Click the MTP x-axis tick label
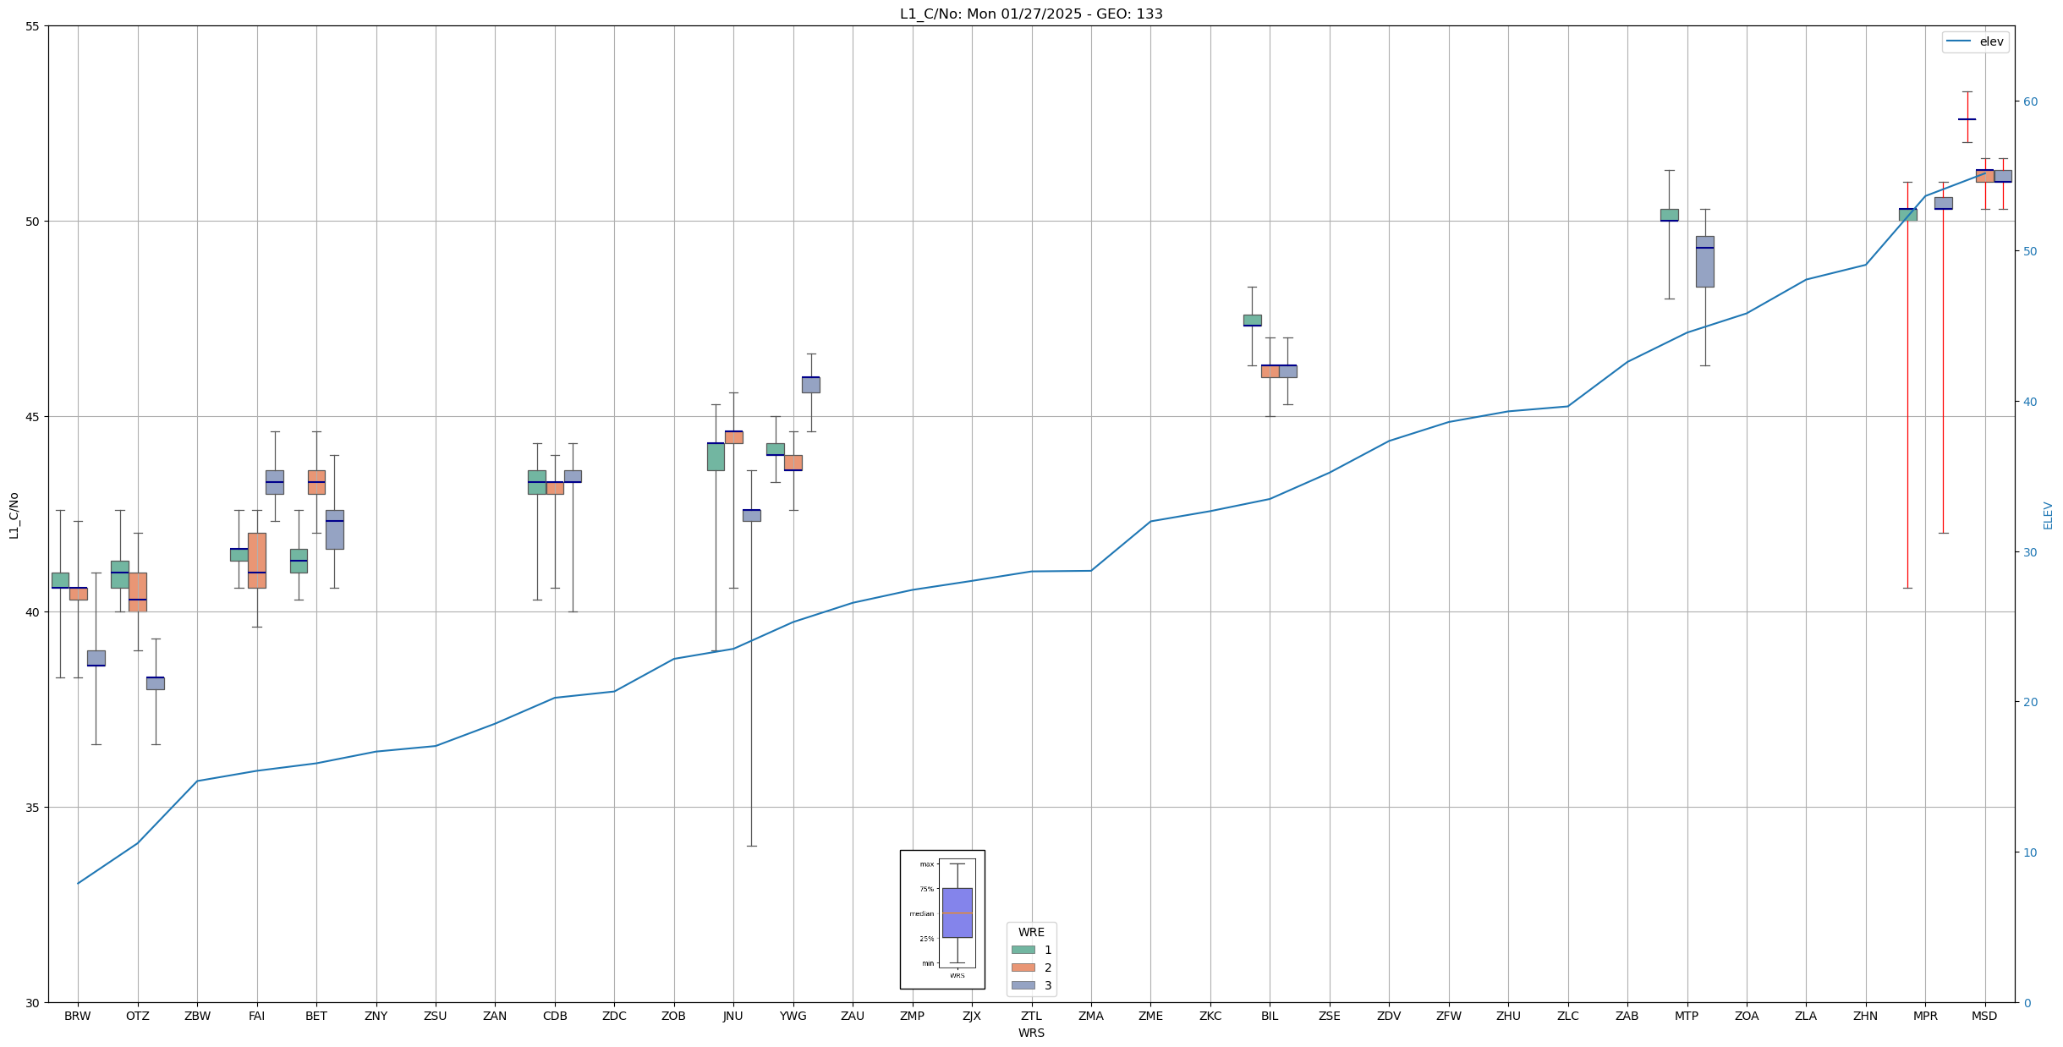This screenshot has width=2063, height=1047. (1687, 1016)
